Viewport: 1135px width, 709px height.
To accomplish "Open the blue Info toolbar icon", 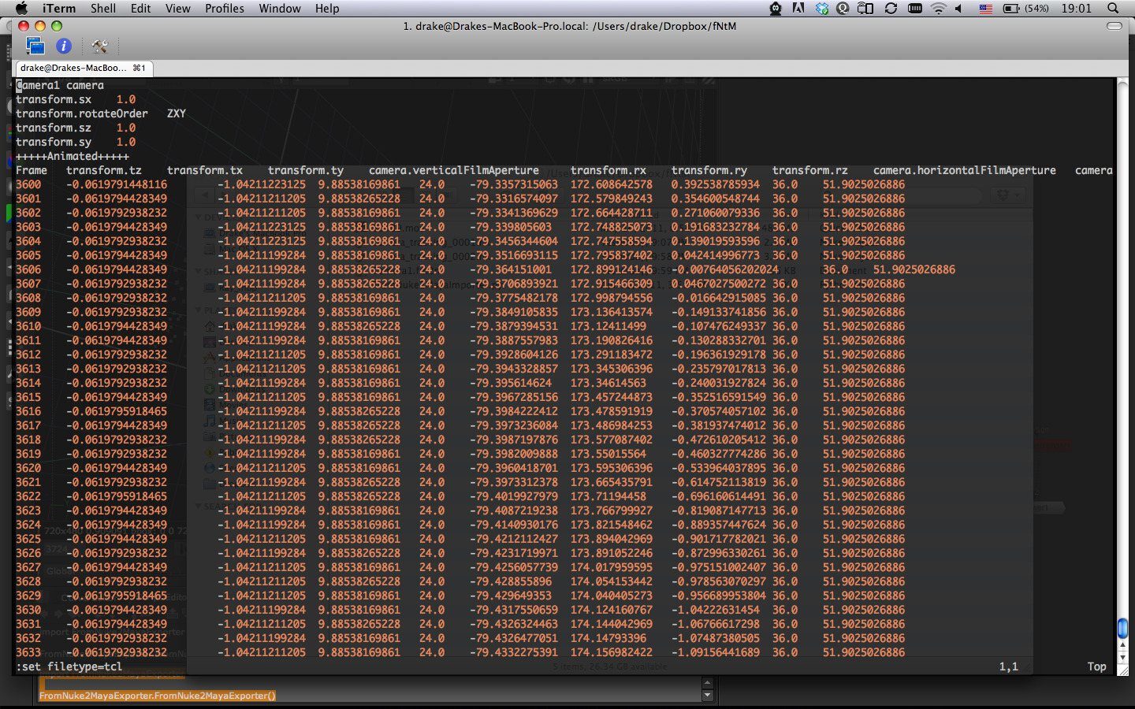I will (x=64, y=46).
